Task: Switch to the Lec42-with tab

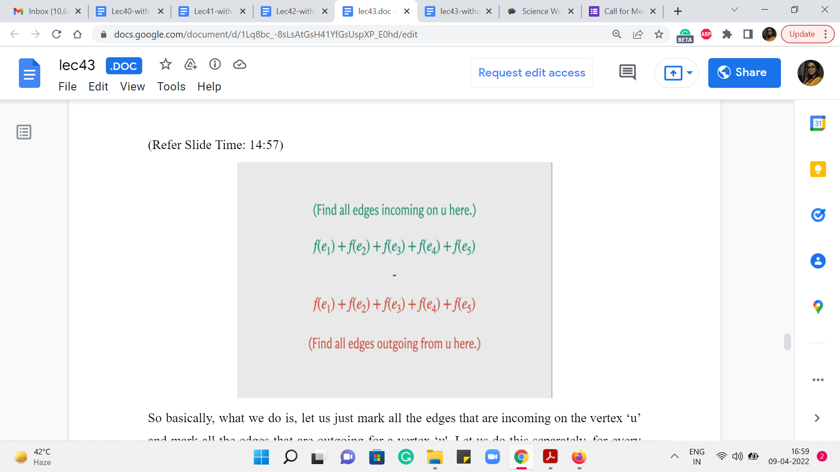Action: (x=294, y=11)
